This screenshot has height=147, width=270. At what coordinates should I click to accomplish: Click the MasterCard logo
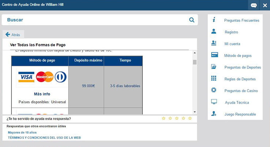click(45, 77)
